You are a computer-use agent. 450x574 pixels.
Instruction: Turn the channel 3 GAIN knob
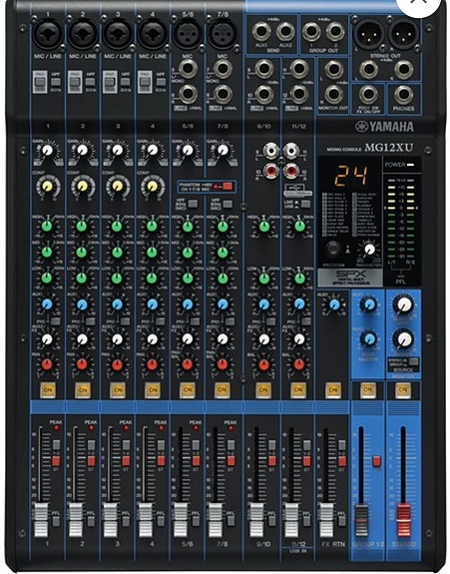[117, 150]
